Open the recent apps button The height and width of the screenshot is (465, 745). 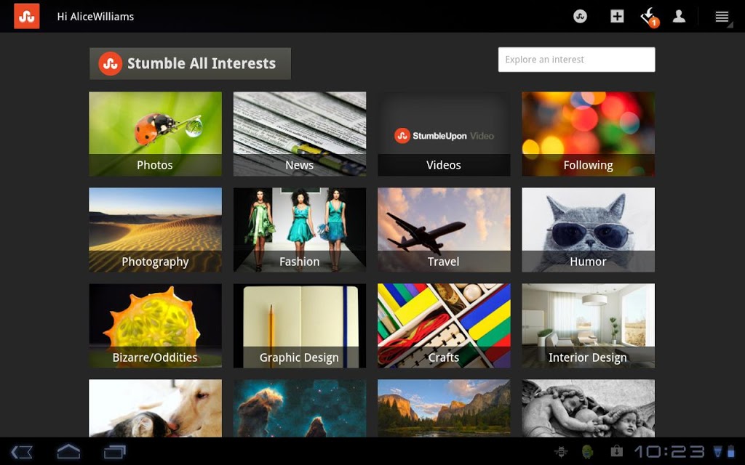pos(115,452)
